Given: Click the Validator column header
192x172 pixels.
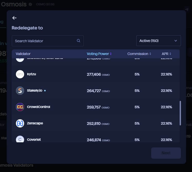Looking at the screenshot, I should click(23, 54).
